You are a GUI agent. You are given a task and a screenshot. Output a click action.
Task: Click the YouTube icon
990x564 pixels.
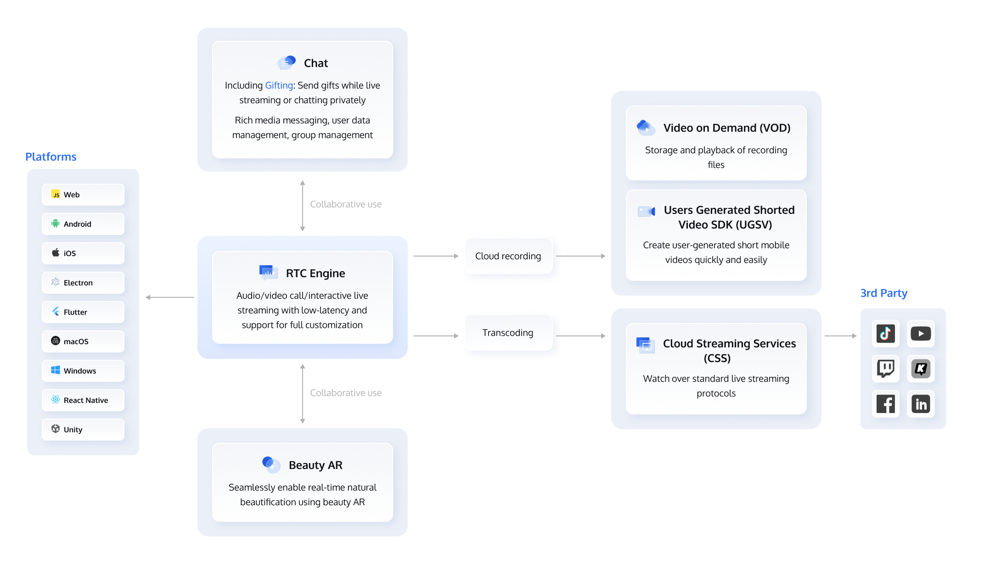coord(921,334)
